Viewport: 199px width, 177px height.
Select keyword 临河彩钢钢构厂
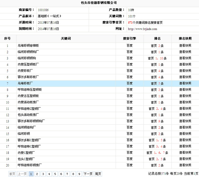[x=28, y=52]
